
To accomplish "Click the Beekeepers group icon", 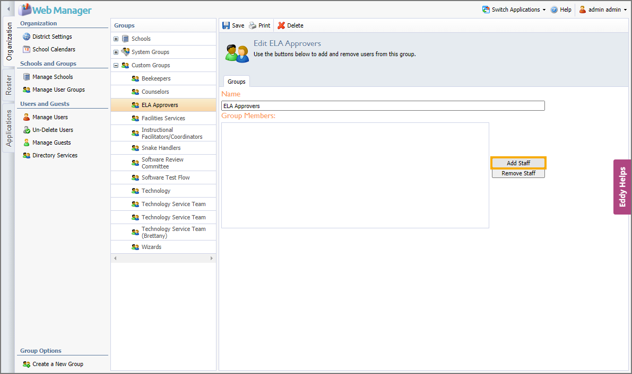I will (135, 78).
